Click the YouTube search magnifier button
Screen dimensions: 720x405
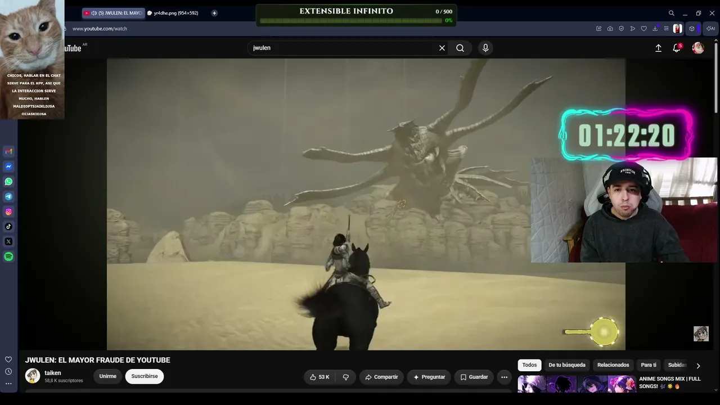click(x=460, y=48)
